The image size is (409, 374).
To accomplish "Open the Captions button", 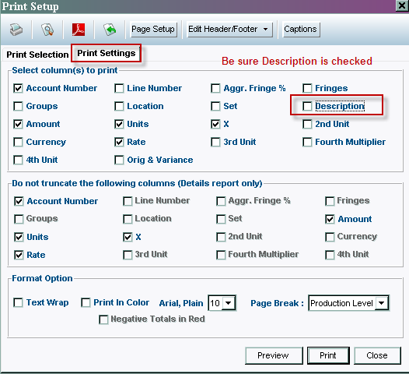I will point(300,30).
